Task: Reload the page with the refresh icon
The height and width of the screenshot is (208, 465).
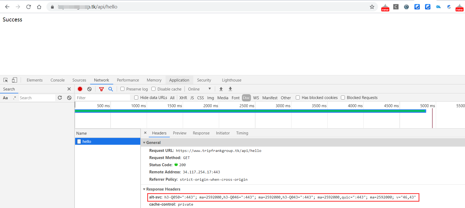Action: (x=28, y=7)
